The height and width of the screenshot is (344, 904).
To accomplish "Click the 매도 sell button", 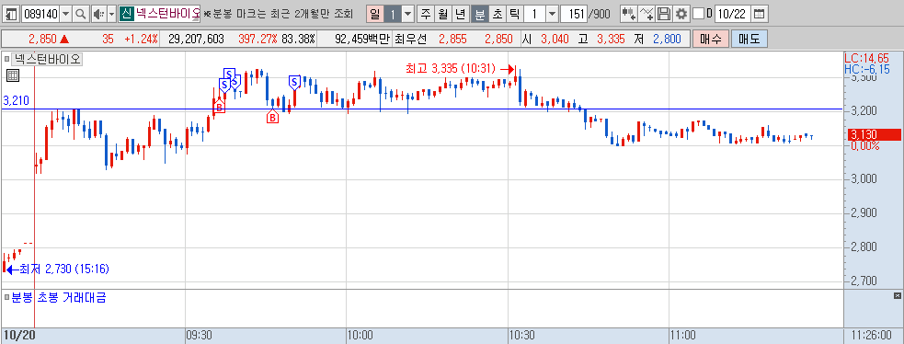I will tap(749, 40).
